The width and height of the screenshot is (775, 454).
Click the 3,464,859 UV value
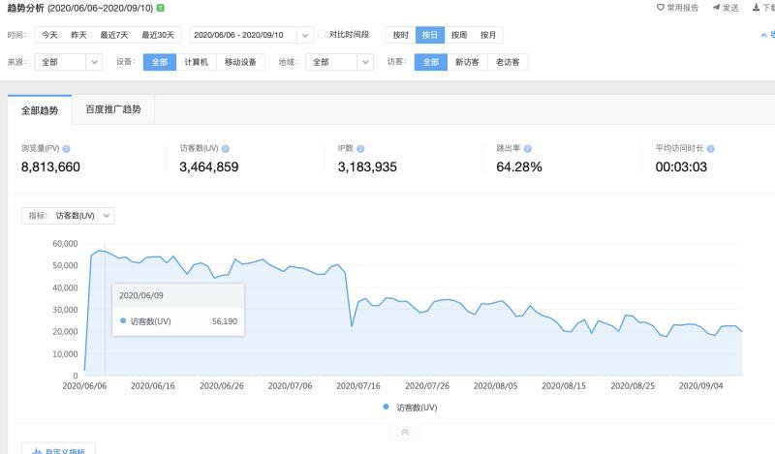pyautogui.click(x=209, y=166)
